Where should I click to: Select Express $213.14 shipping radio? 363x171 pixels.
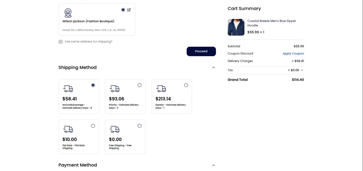(186, 85)
